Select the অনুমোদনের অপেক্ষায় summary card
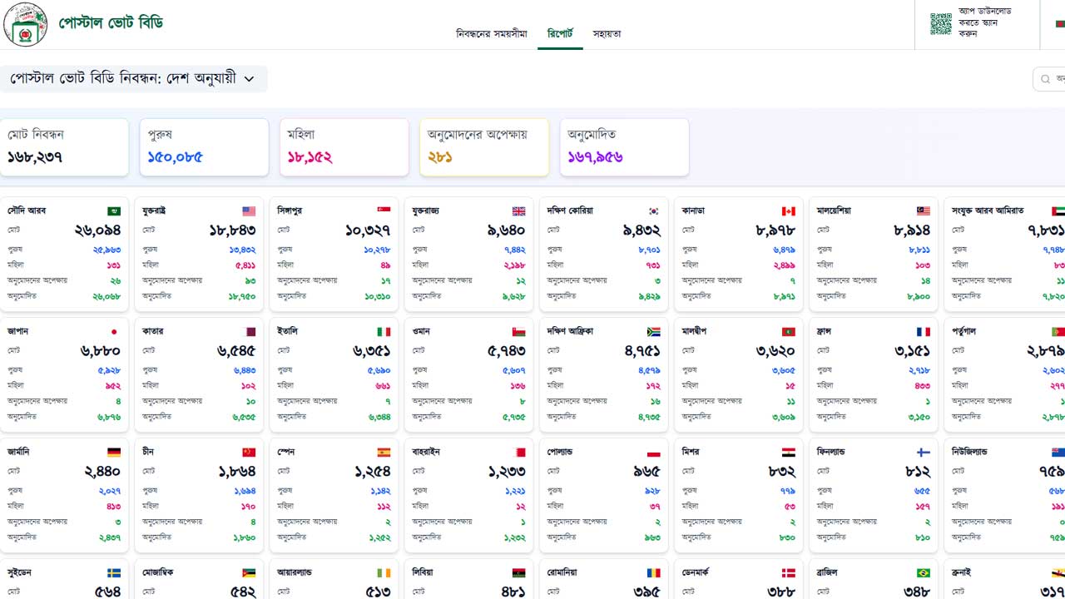Screen dimensions: 1065x599 pyautogui.click(x=483, y=147)
